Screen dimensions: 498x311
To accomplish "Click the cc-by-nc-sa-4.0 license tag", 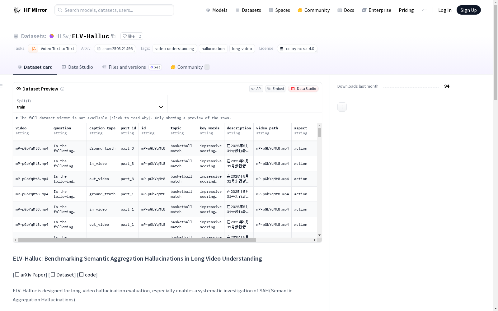I will click(297, 49).
